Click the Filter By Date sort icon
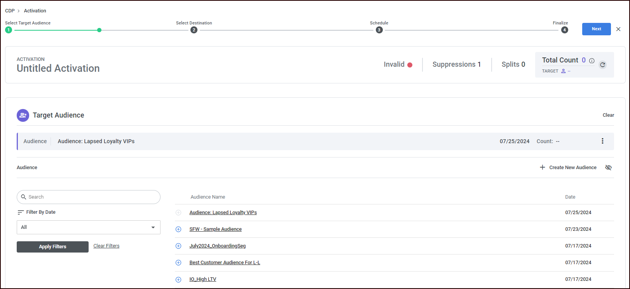The image size is (630, 289). (x=21, y=212)
